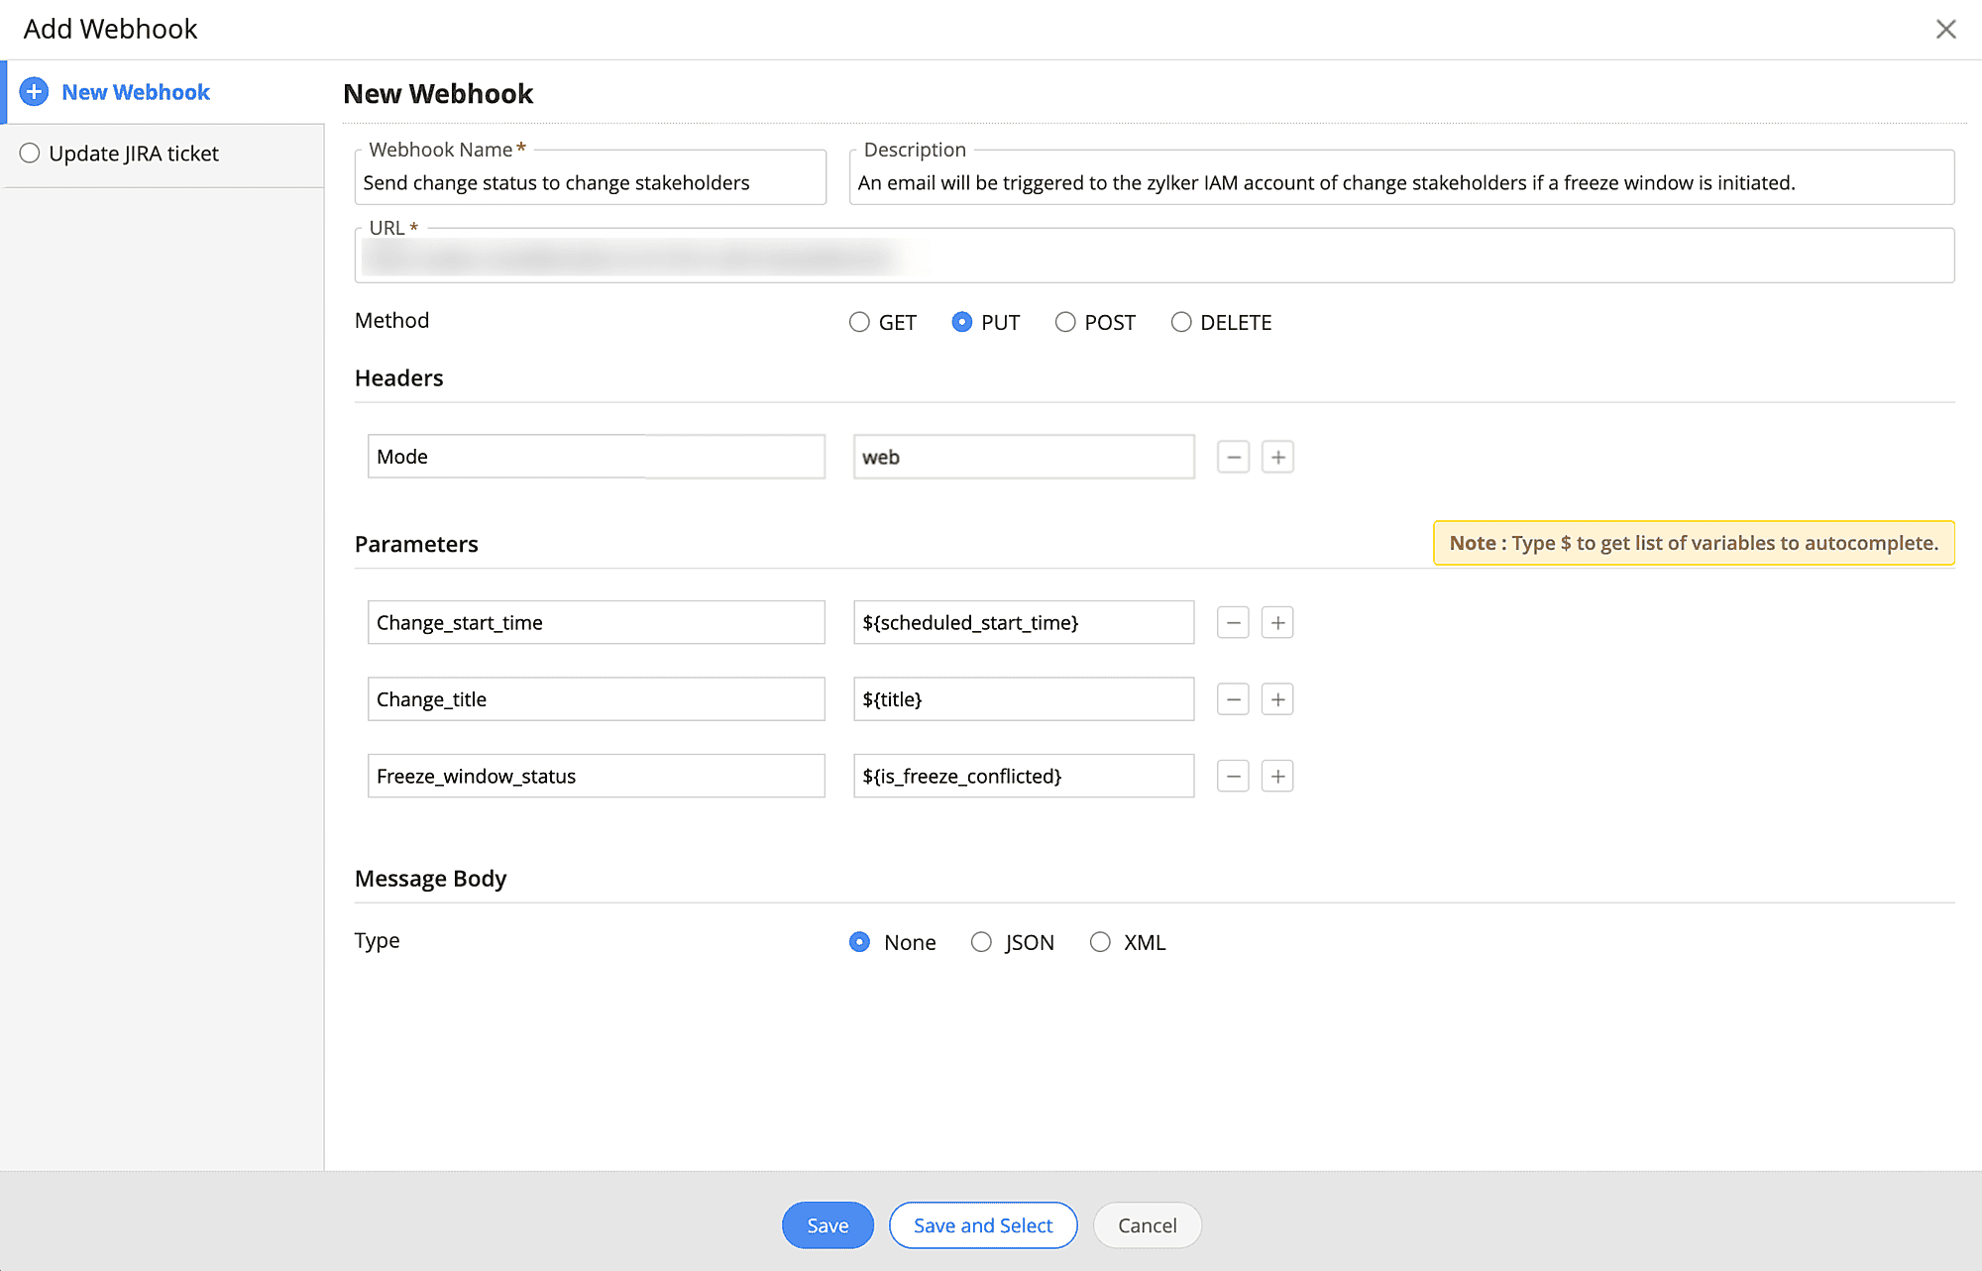
Task: Select the Update JIRA ticket webhook
Action: pyautogui.click(x=30, y=154)
